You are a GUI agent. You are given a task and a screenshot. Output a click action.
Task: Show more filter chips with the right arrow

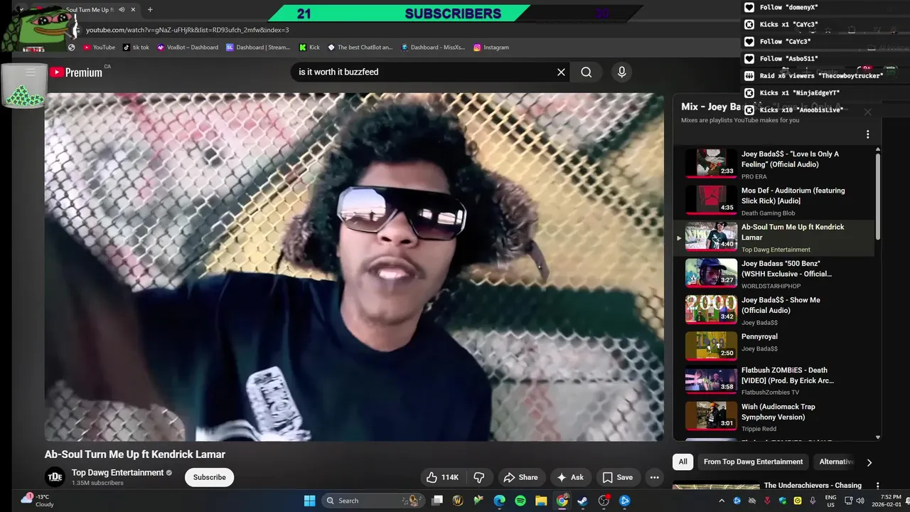coord(869,462)
